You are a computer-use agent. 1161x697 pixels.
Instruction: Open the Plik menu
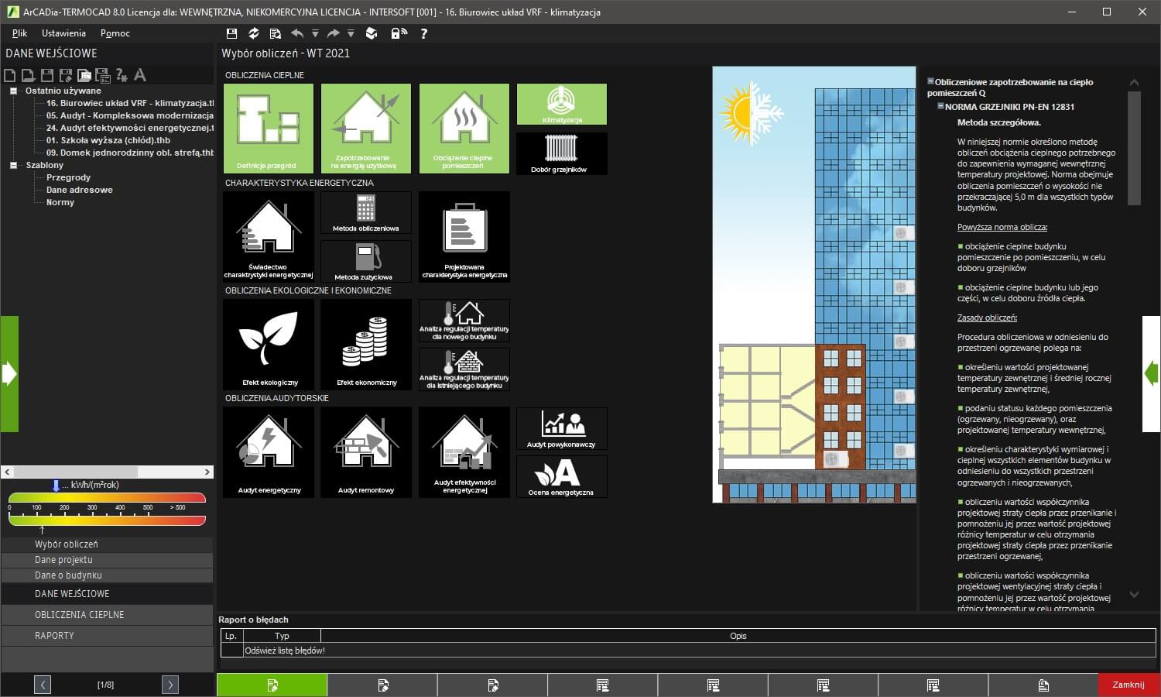[19, 33]
